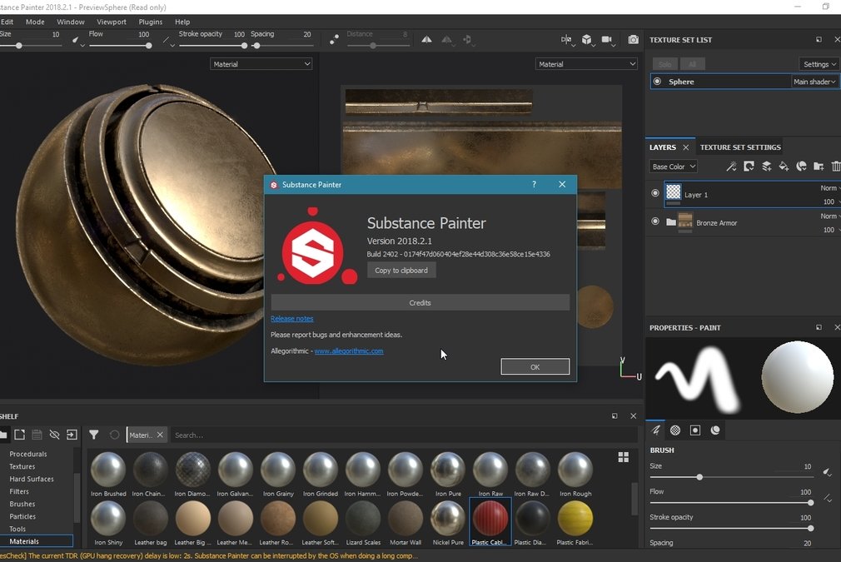Viewport: 841px width, 562px height.
Task: Add a folder in the layers panel
Action: coord(819,167)
